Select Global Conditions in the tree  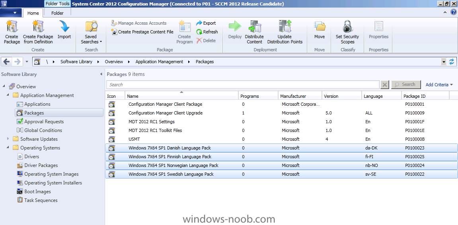(43, 130)
